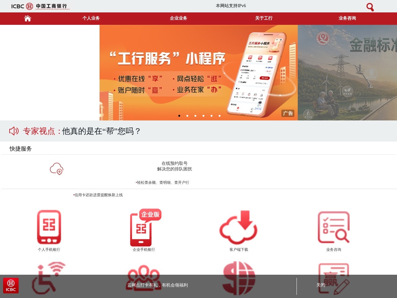Open the 企业业务 menu
This screenshot has height=298, width=397.
[x=178, y=18]
